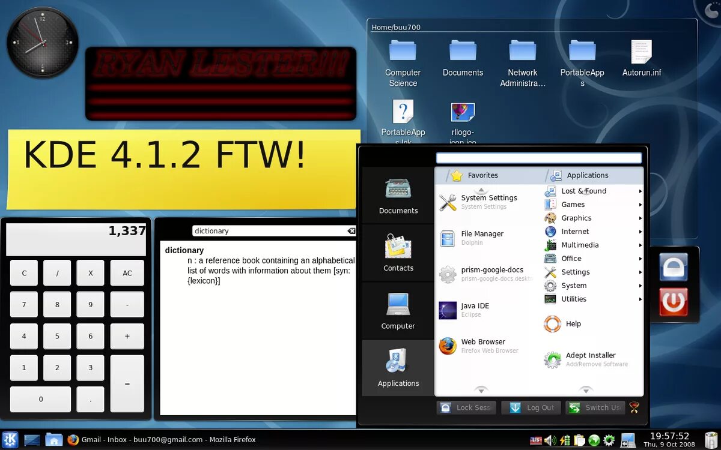Click the C clear button on calculator

pos(24,273)
